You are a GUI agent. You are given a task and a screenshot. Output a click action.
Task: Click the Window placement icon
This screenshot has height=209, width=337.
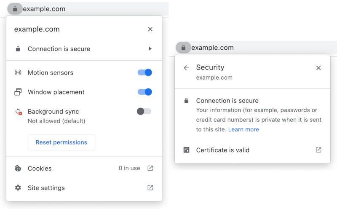(x=18, y=92)
